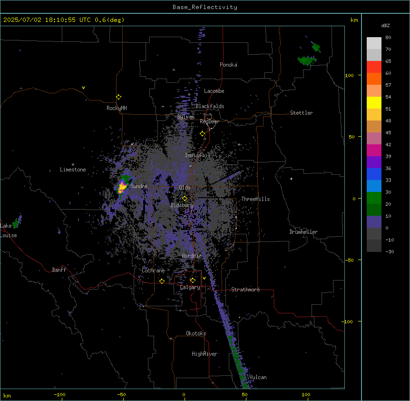Viewport: 410px width, 401px height.
Task: Click the Cochrane label
Action: (x=153, y=271)
